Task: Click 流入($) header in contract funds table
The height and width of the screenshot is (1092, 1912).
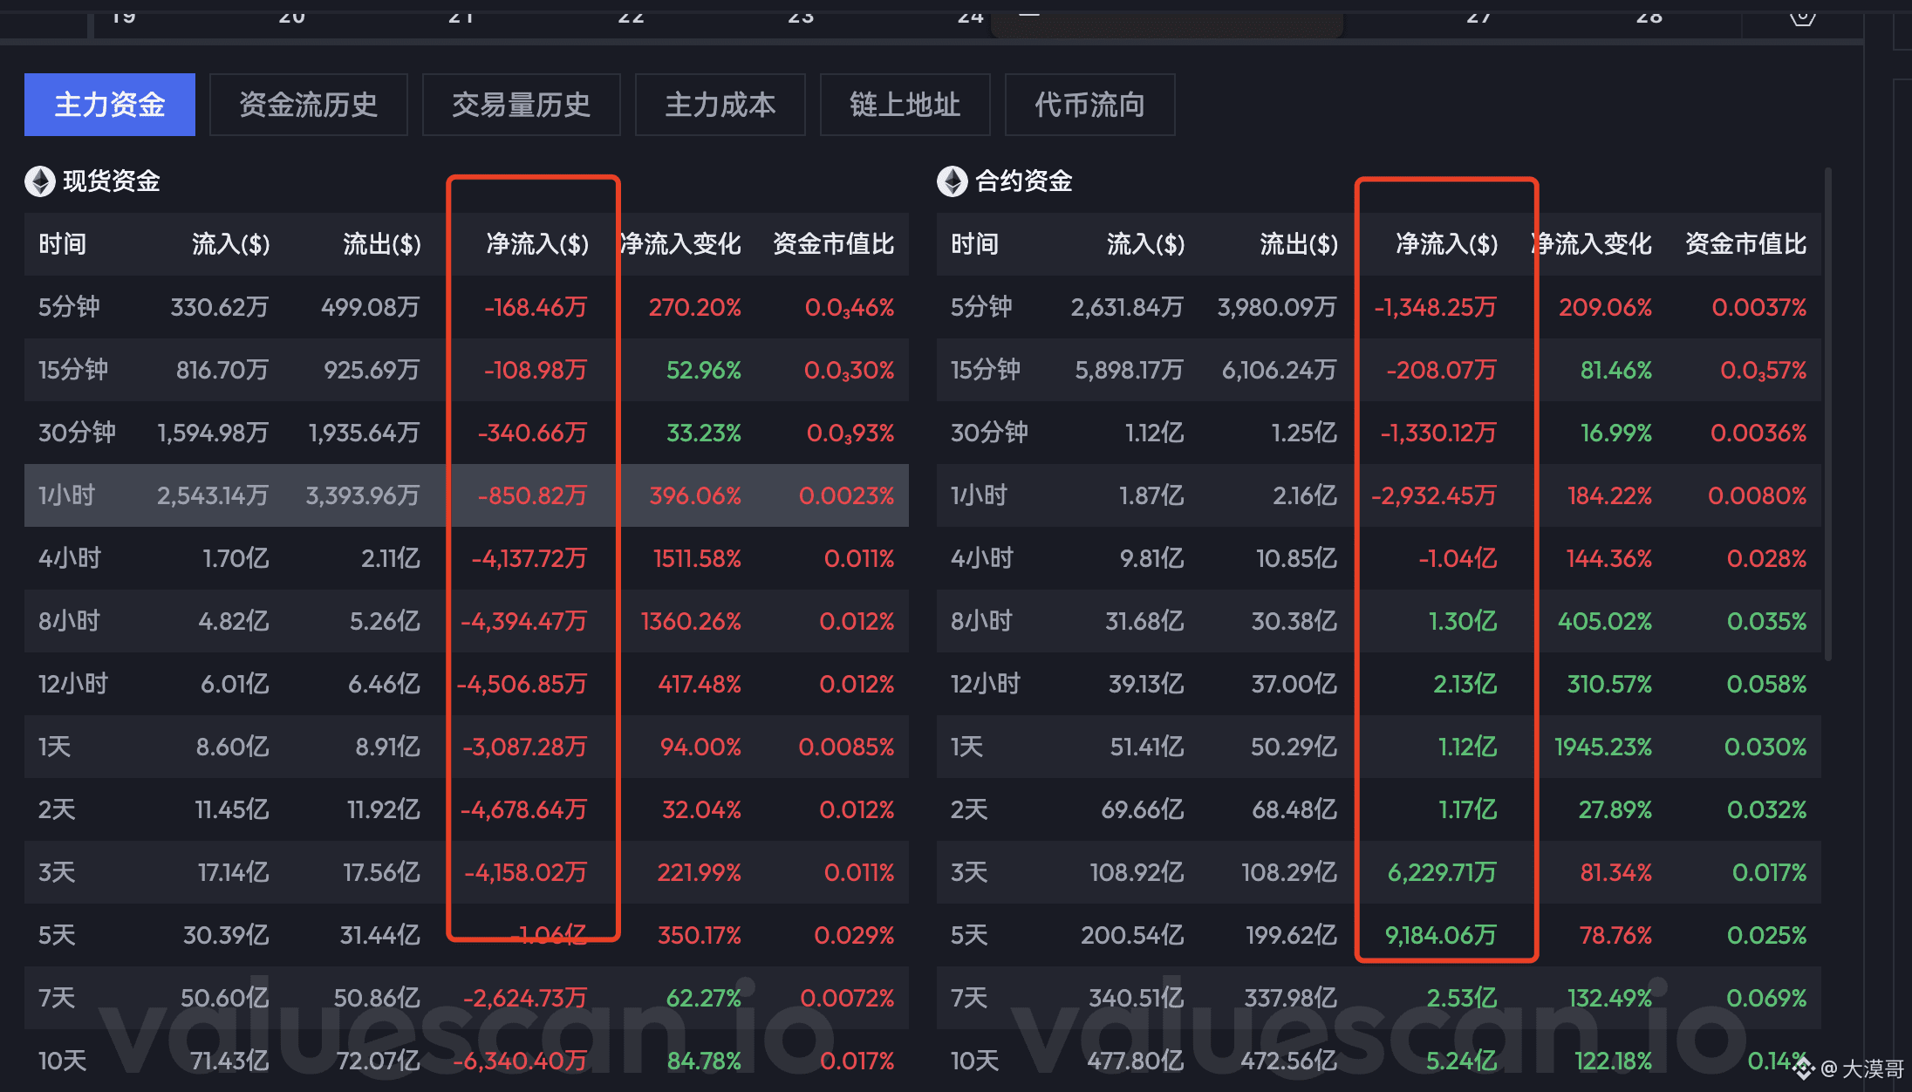Action: pyautogui.click(x=1144, y=244)
